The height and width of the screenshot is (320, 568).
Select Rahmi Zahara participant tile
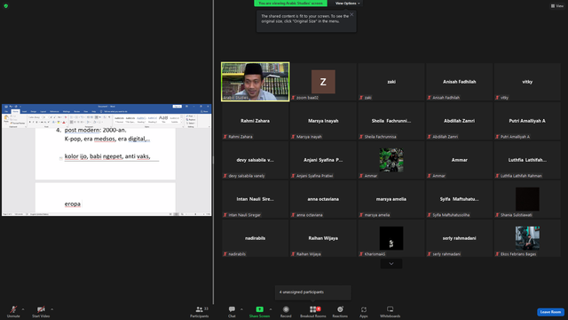click(256, 121)
